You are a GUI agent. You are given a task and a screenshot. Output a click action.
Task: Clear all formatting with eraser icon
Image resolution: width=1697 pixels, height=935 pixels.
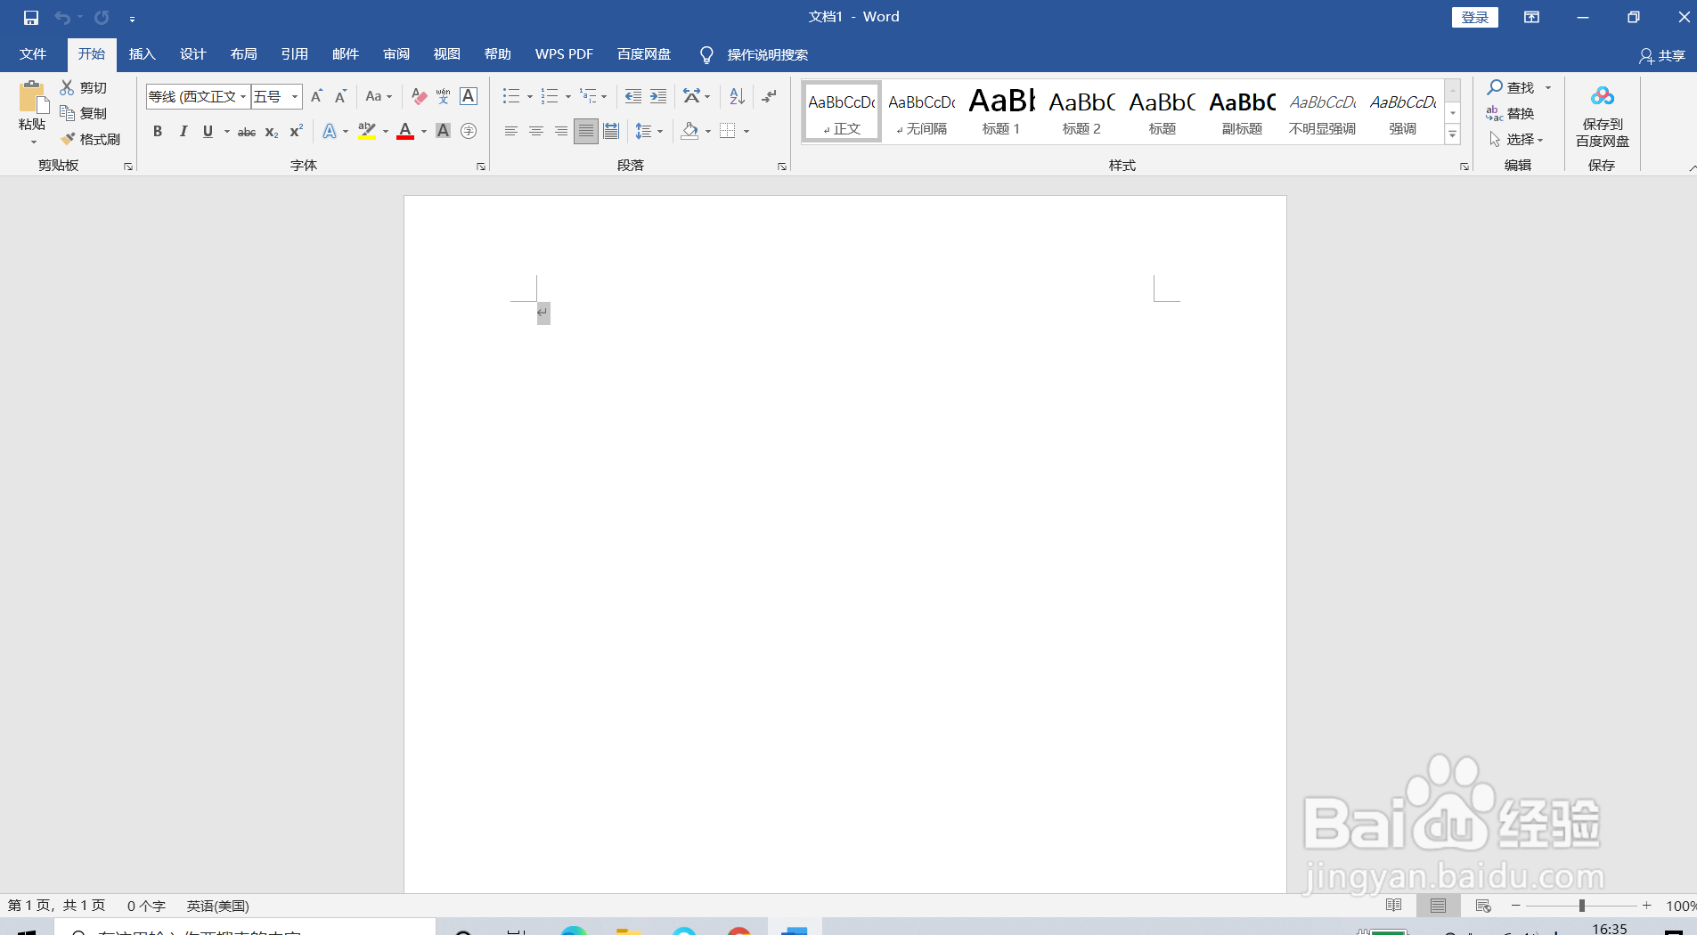click(x=419, y=96)
